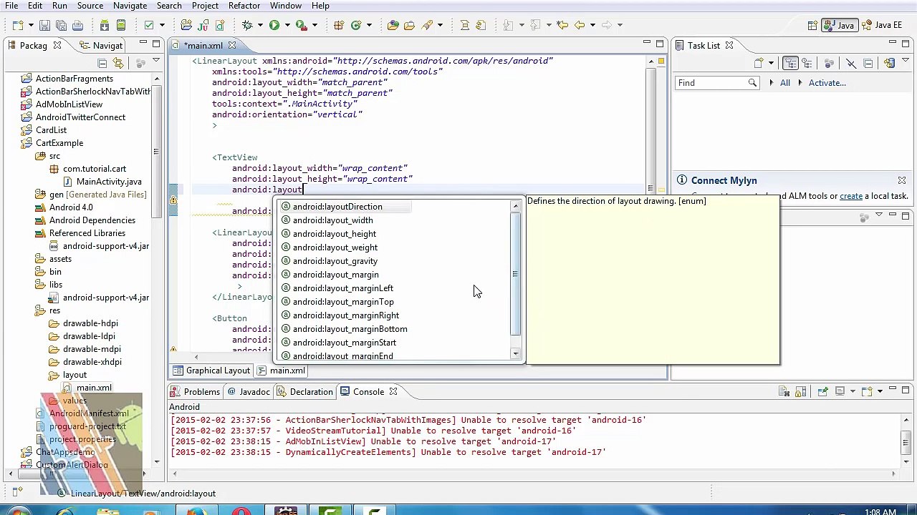Screen dimensions: 917x515
Task: Click the Run External Tools icon
Action: (x=302, y=25)
